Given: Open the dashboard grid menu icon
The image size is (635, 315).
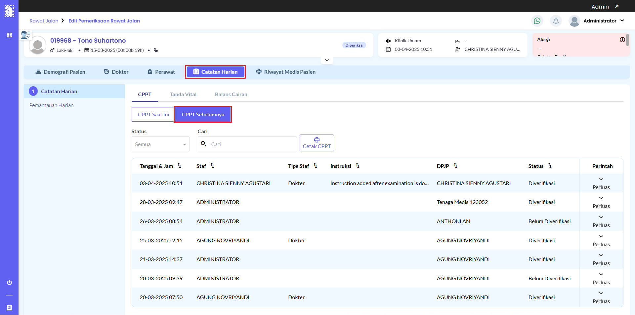Looking at the screenshot, I should (x=9, y=35).
